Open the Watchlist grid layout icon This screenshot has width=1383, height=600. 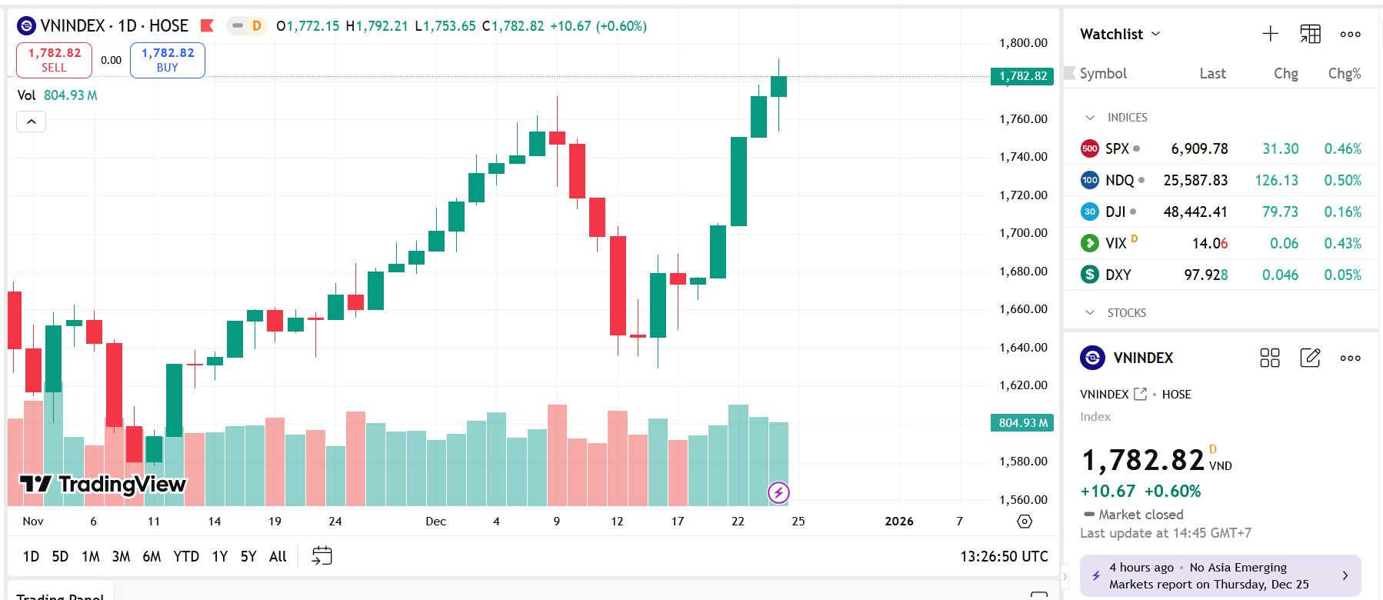1310,34
